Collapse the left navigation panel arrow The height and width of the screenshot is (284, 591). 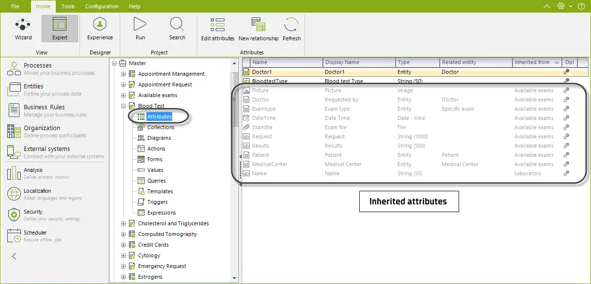(x=14, y=256)
